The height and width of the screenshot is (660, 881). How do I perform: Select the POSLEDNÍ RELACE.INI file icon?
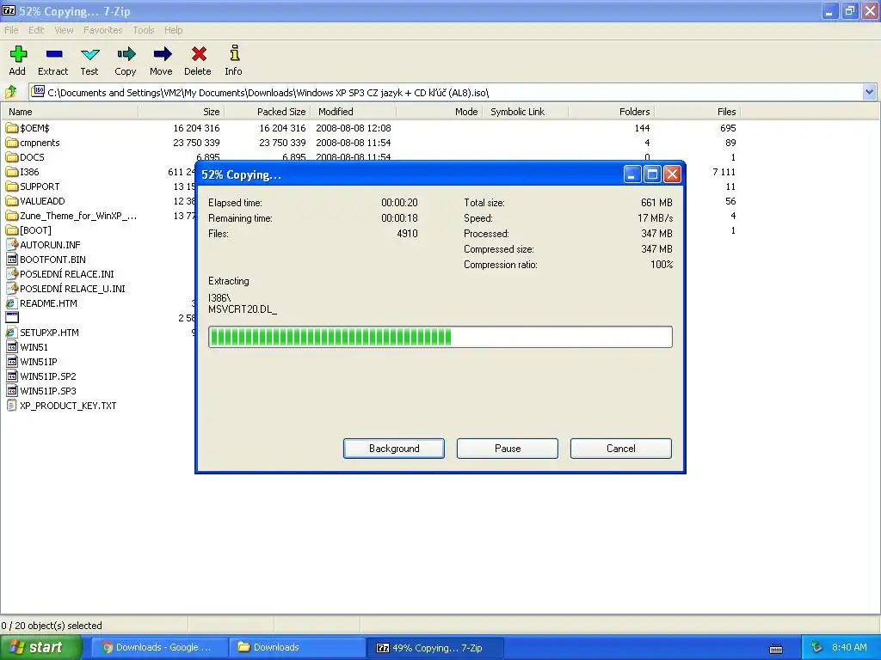point(11,274)
